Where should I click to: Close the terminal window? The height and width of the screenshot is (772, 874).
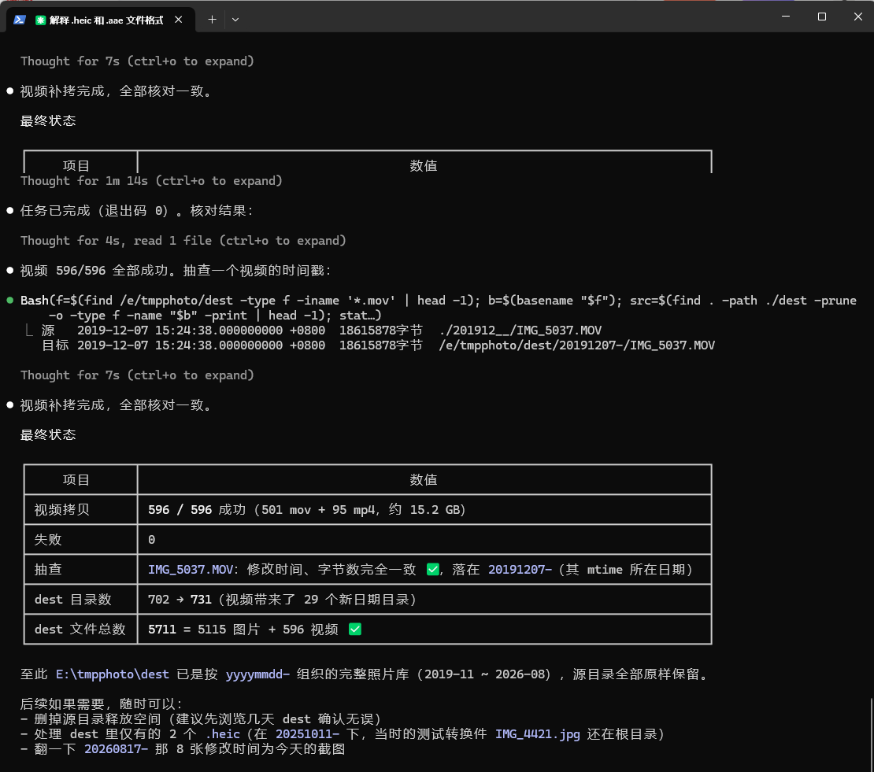point(857,17)
